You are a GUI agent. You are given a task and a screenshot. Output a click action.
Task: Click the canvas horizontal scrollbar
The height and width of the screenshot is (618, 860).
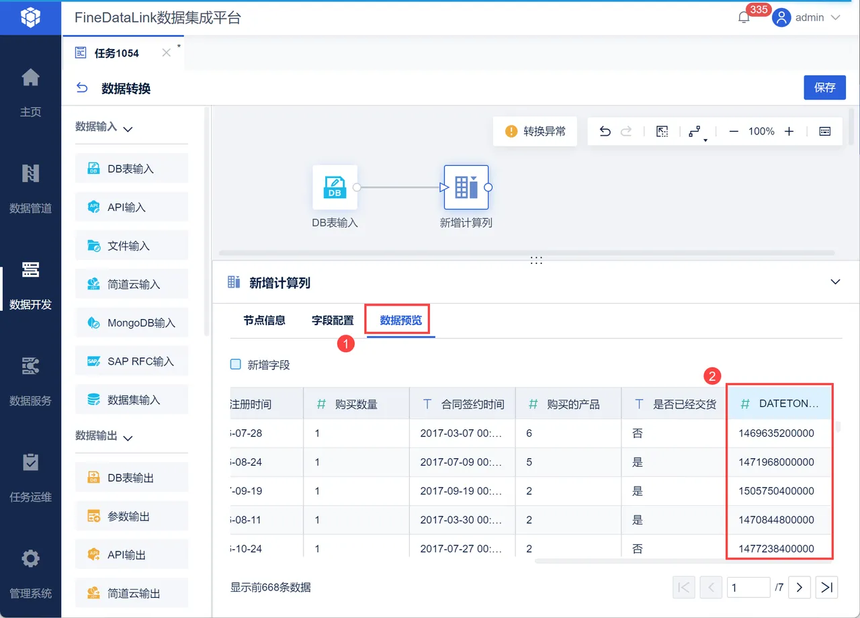(x=526, y=253)
